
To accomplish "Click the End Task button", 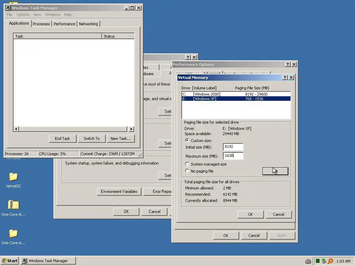I will pos(62,139).
